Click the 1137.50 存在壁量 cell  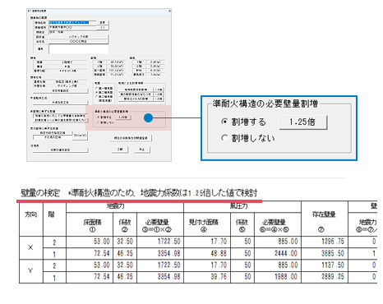[x=325, y=265]
